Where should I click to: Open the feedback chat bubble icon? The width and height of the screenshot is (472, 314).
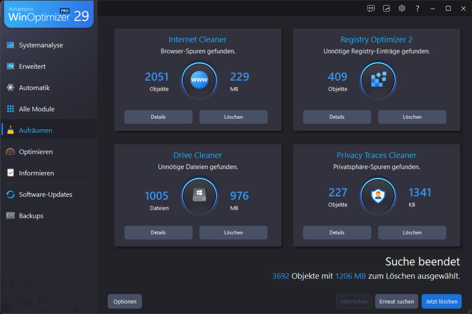[371, 9]
